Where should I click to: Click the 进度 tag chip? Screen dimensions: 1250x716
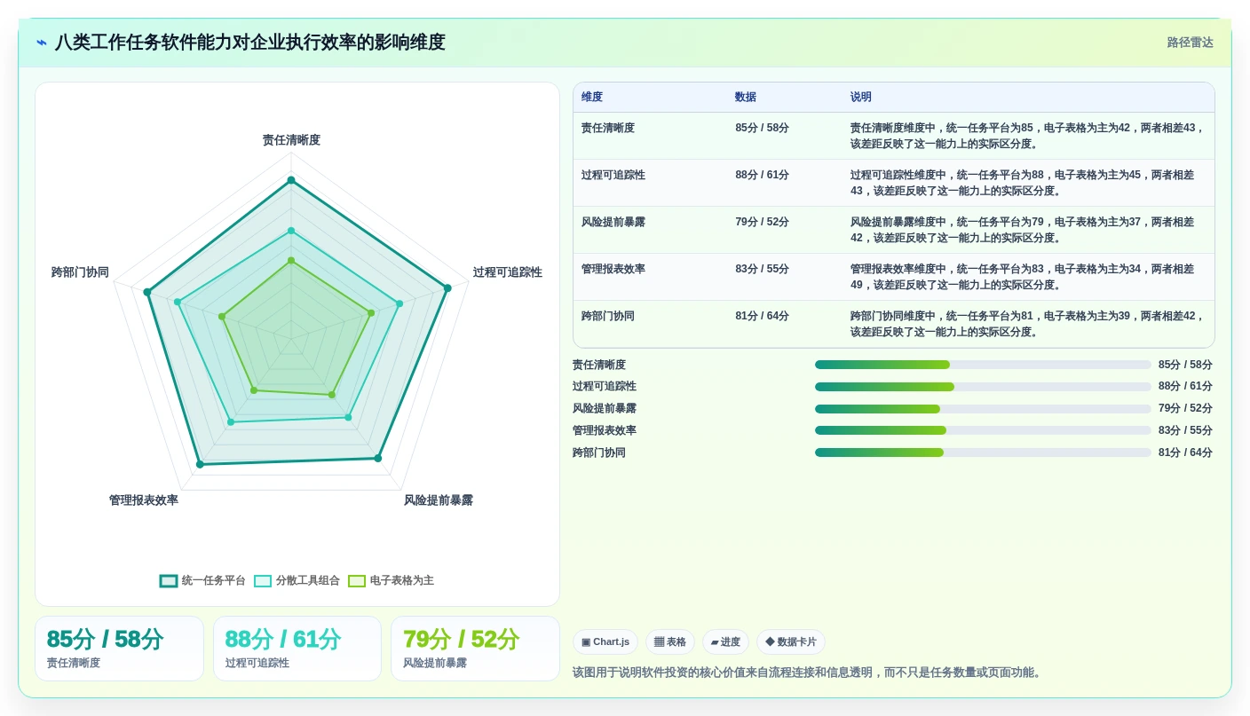725,641
